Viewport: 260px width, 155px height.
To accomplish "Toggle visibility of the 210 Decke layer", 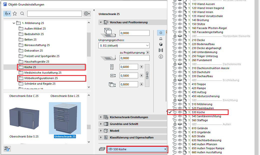I will coord(180,40).
